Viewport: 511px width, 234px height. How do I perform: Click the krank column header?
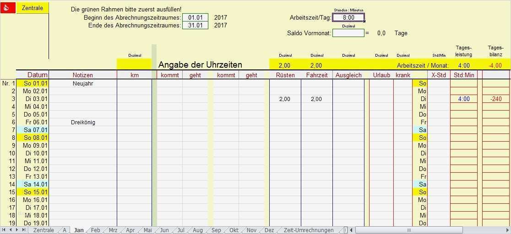(x=403, y=75)
